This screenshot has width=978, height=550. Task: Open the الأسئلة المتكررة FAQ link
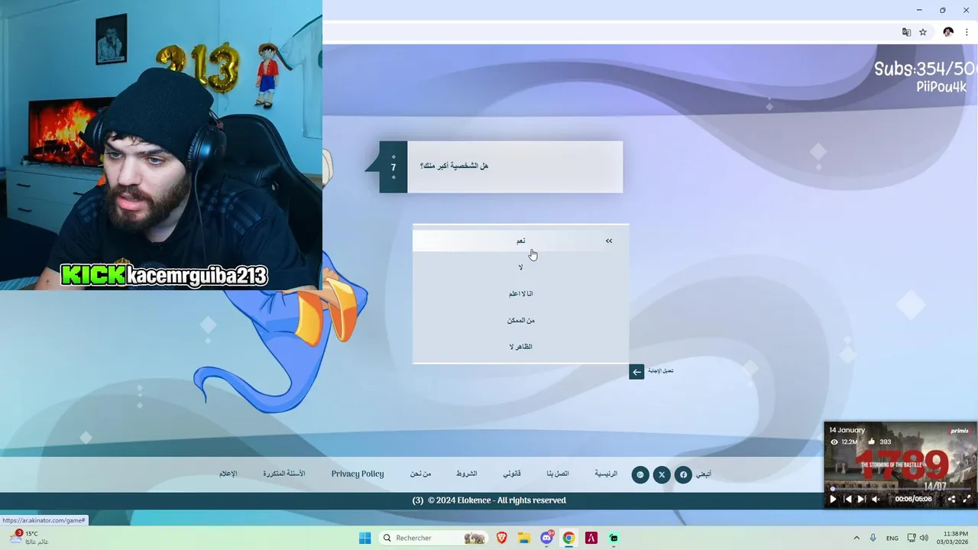pyautogui.click(x=284, y=474)
